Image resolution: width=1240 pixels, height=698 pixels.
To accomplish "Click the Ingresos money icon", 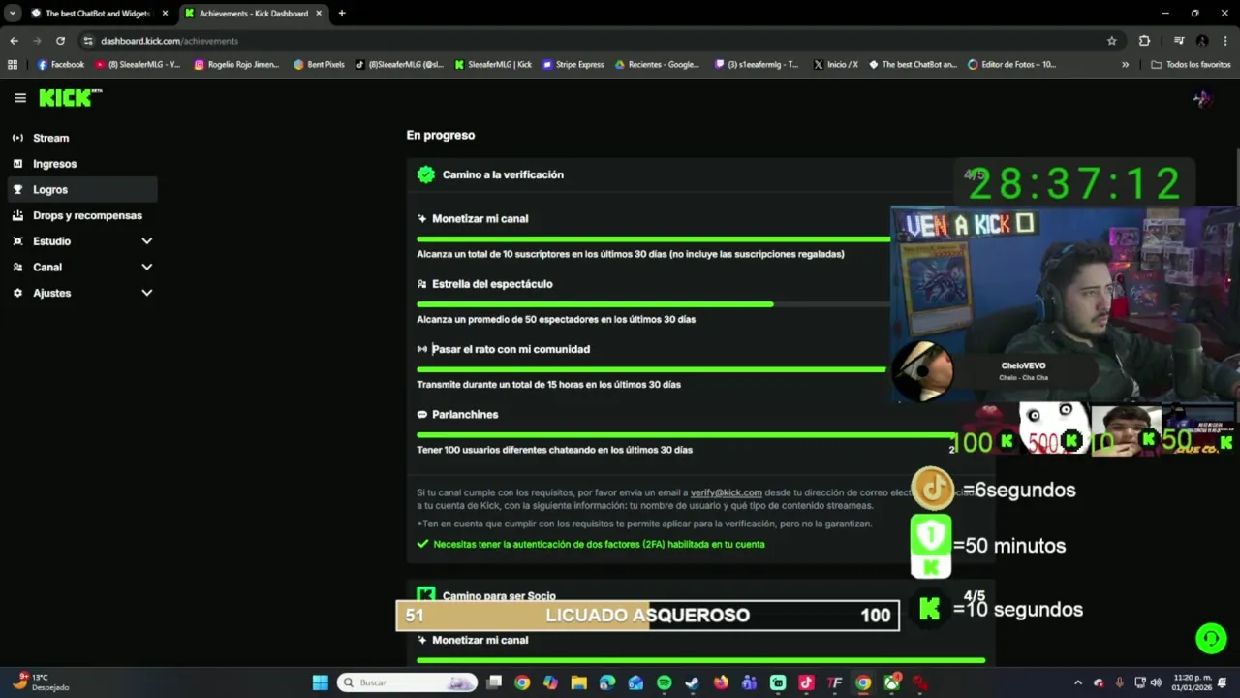I will 17,164.
